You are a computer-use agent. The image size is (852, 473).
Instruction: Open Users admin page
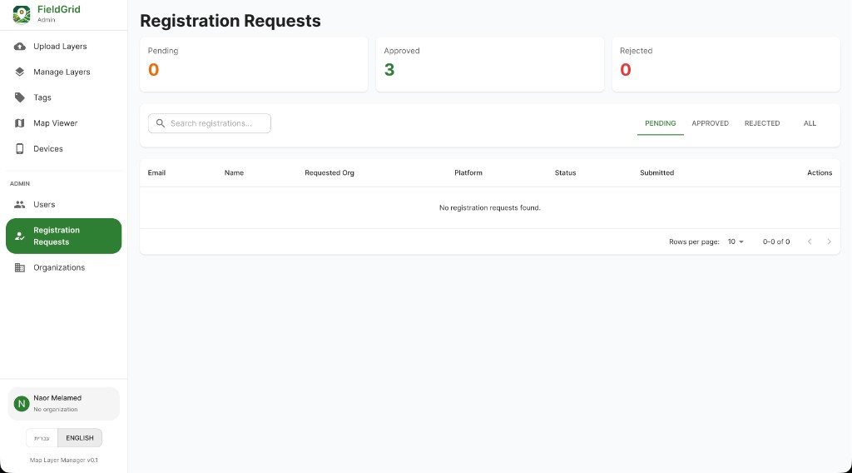click(63, 204)
